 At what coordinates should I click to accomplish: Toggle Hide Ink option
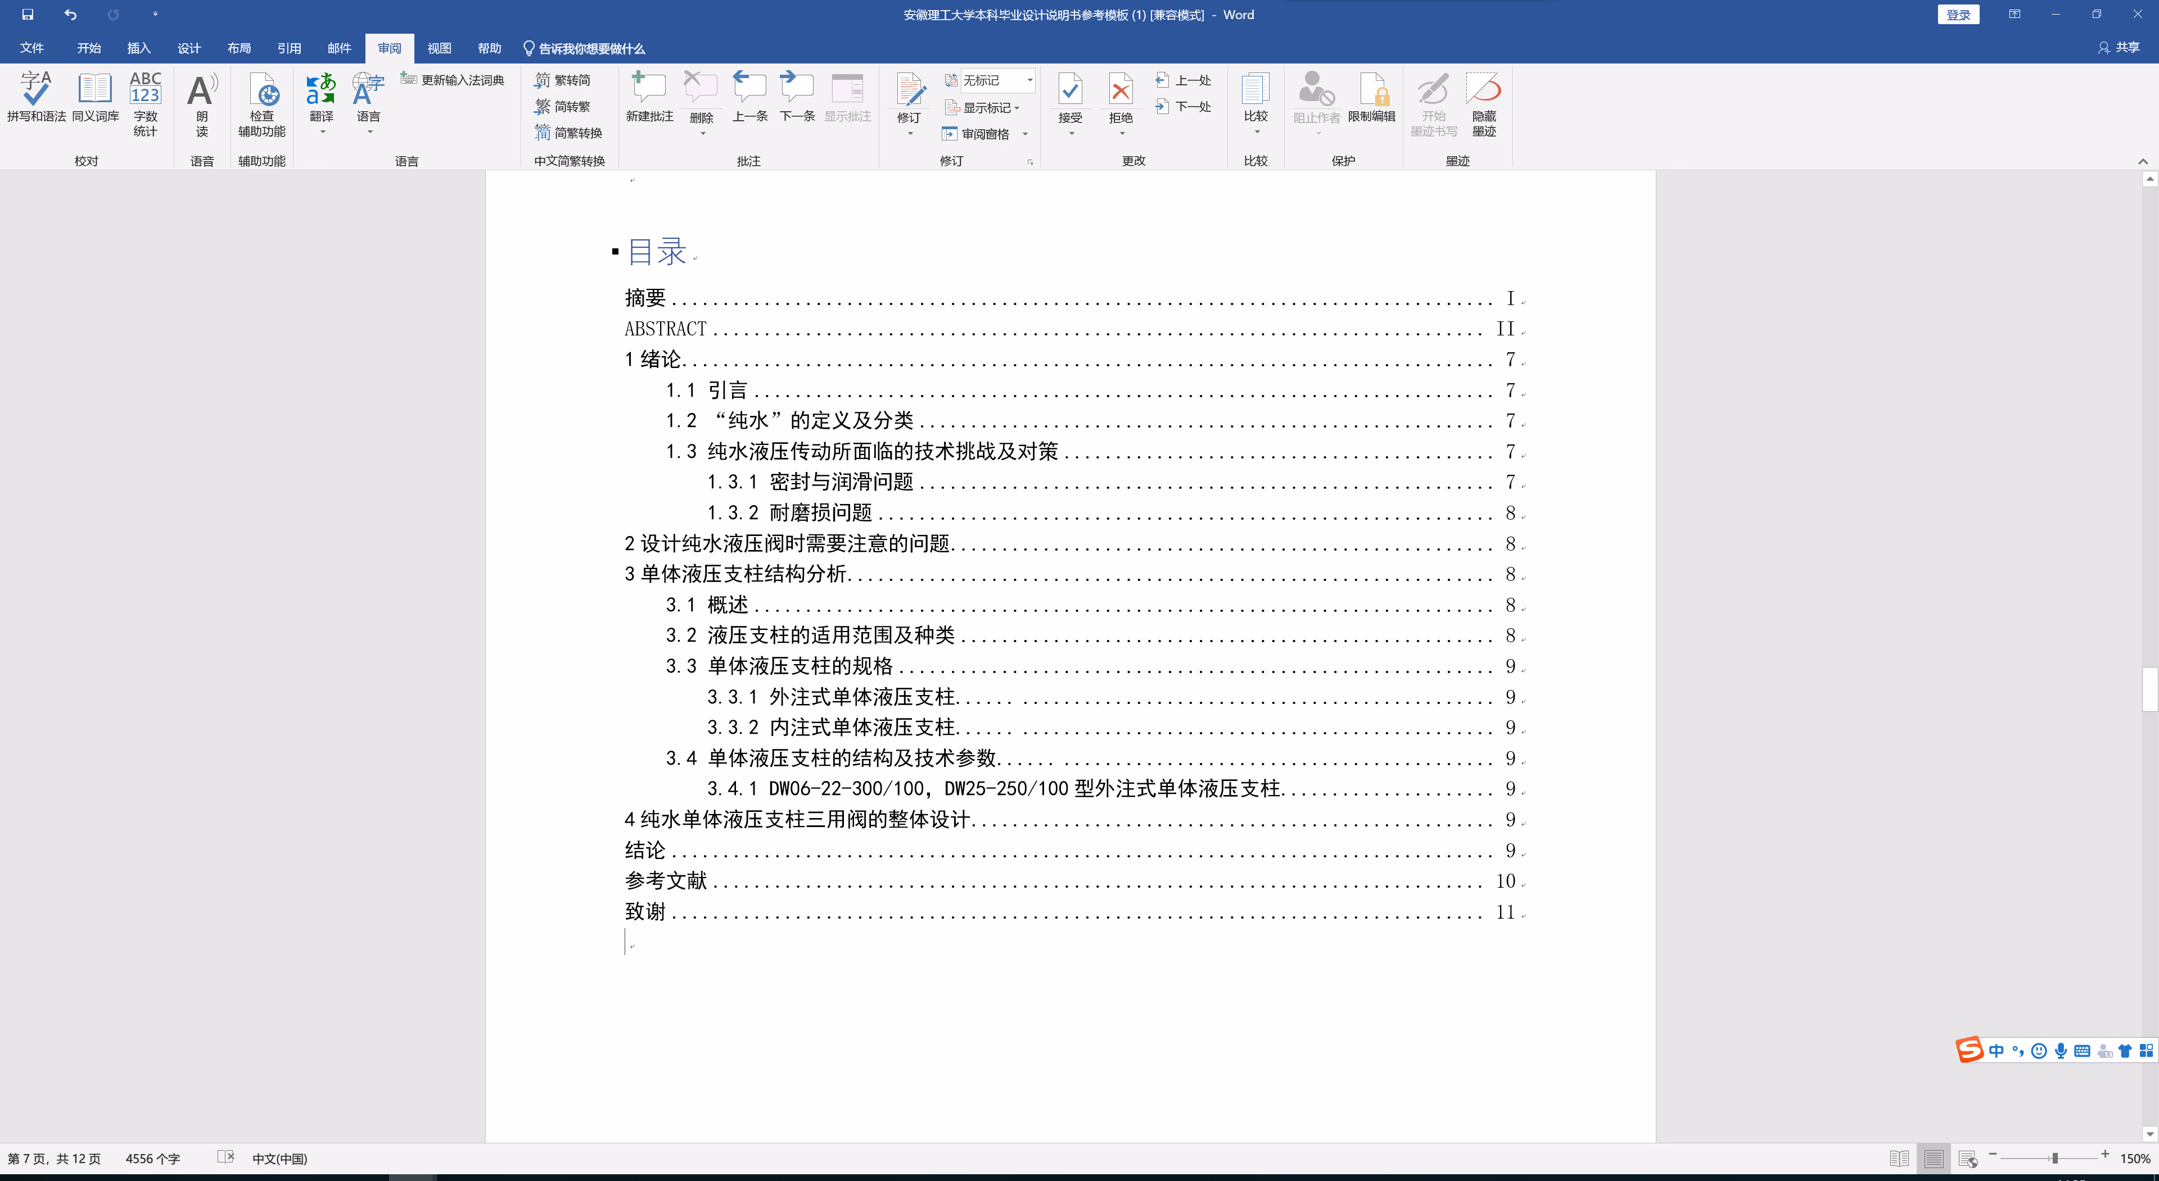click(1484, 90)
